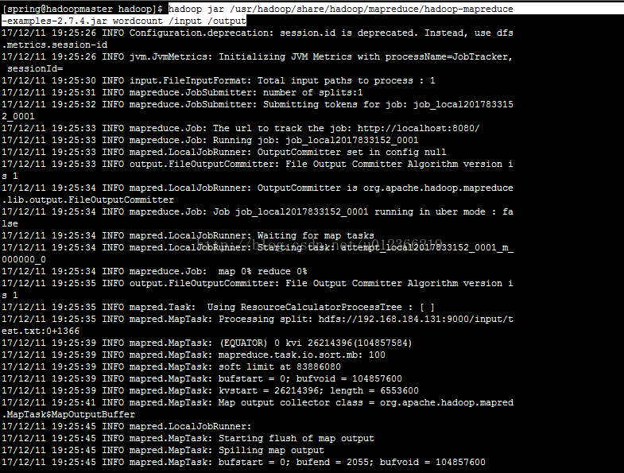This screenshot has width=624, height=473.
Task: Click the 19:25:33 'File Output Committer Algorithm version' line
Action: tap(258, 164)
